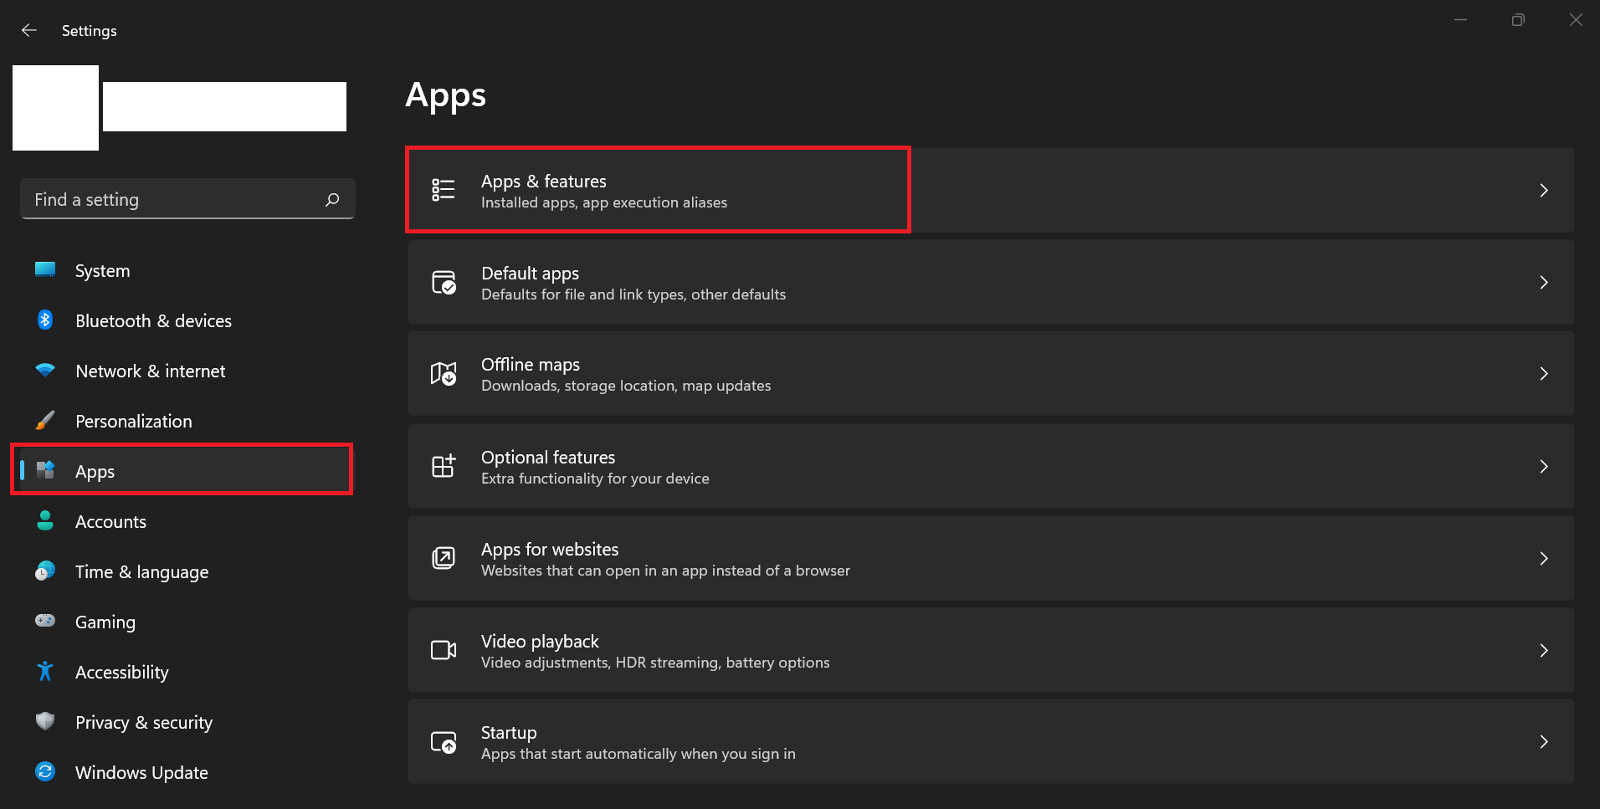Minimize the Settings window

[x=1461, y=20]
